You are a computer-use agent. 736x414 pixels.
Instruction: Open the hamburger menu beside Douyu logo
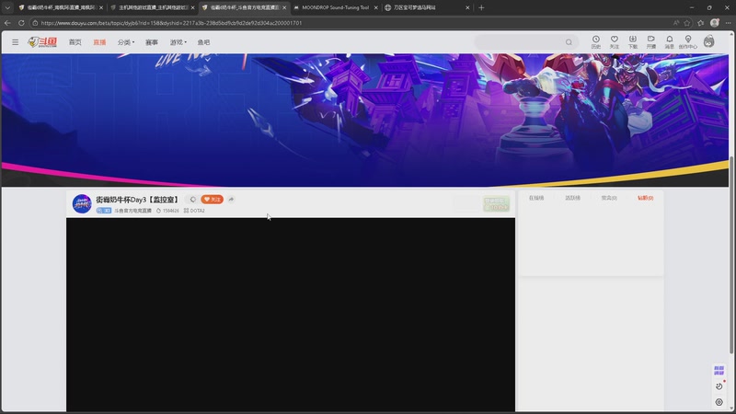pyautogui.click(x=16, y=42)
